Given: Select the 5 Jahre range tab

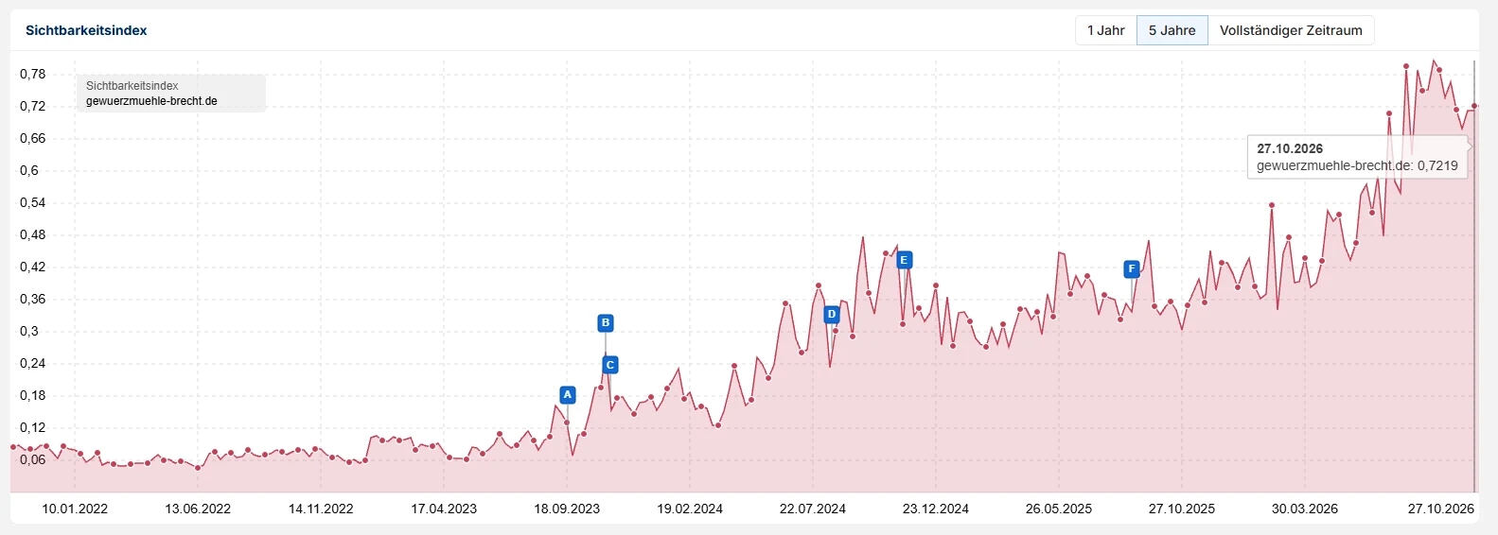Looking at the screenshot, I should pyautogui.click(x=1172, y=30).
